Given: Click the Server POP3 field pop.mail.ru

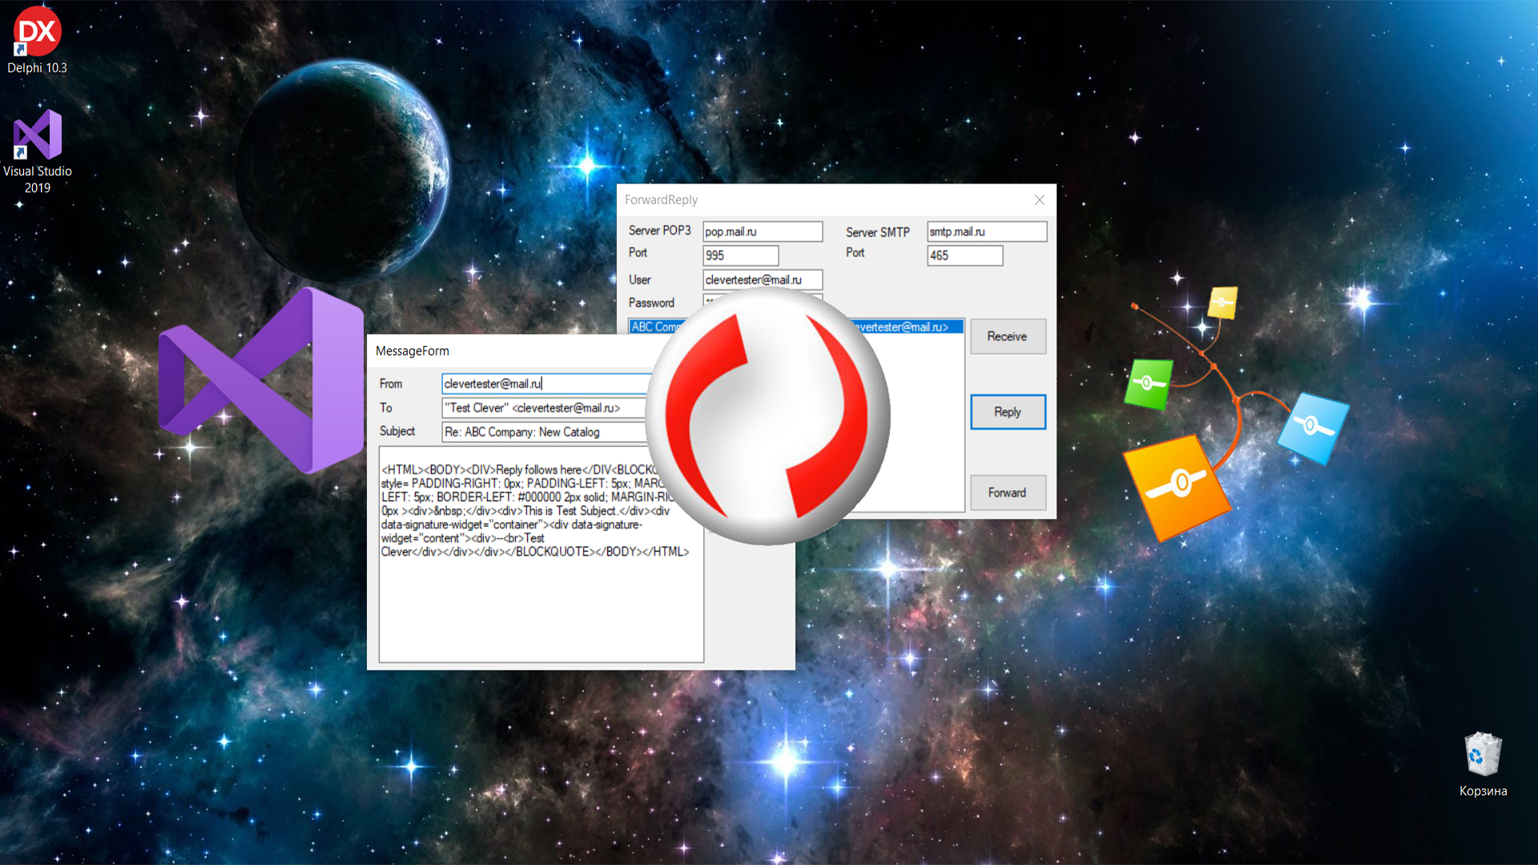Looking at the screenshot, I should (x=762, y=231).
